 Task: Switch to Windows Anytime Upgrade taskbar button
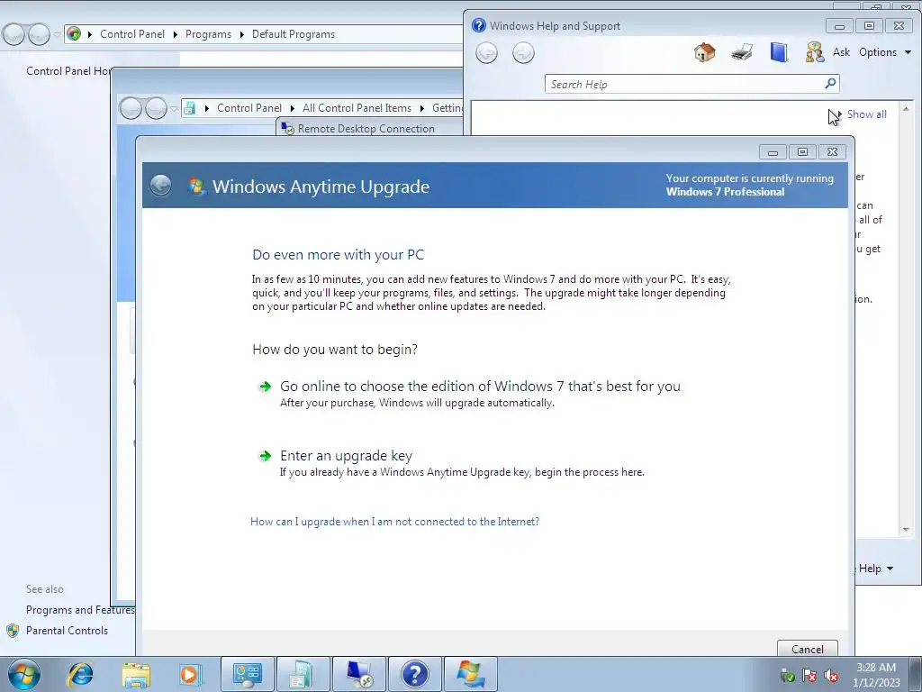coord(471,674)
